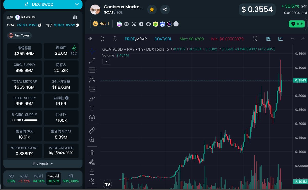
Task: Click the $ 0.3554 price display
Action: [x=257, y=9]
